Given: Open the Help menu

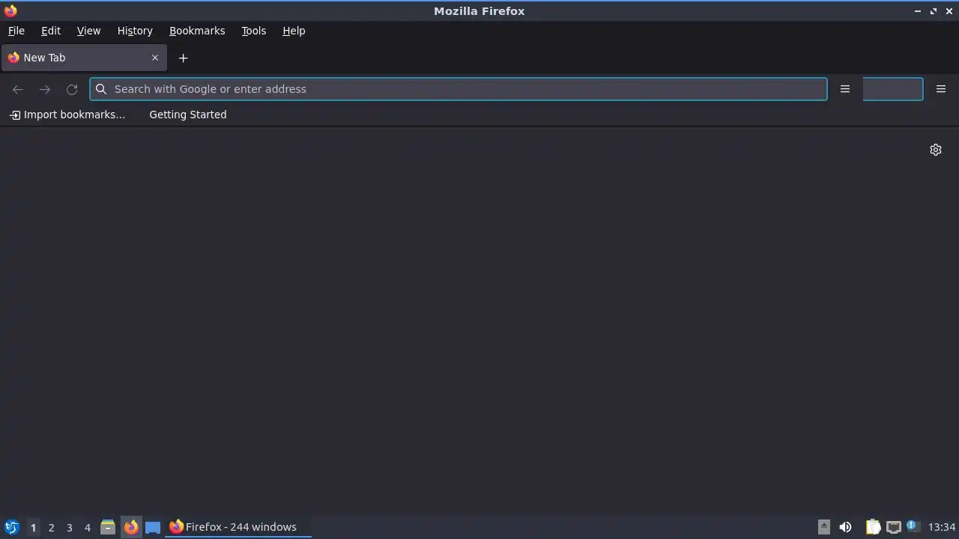Looking at the screenshot, I should click(294, 31).
